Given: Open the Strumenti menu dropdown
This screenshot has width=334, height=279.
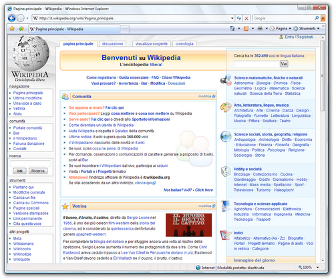Looking at the screenshot, I should coord(307,29).
